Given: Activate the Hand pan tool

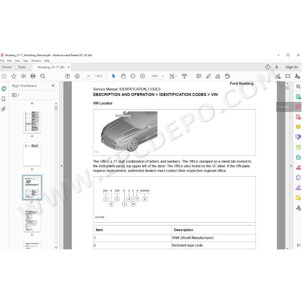Looking at the screenshot, I should point(123,76).
